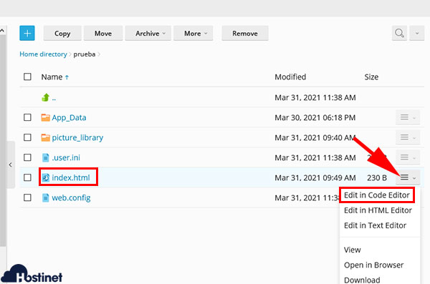This screenshot has height=284, width=430.
Task: Go to Home directory breadcrumb link
Action: pos(43,54)
